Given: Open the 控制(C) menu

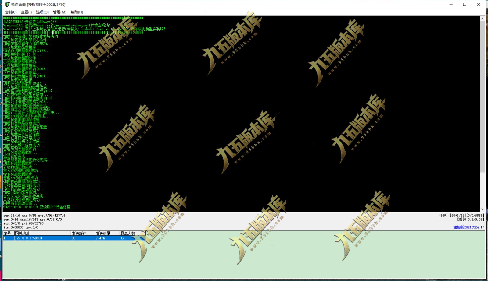Looking at the screenshot, I should point(10,12).
